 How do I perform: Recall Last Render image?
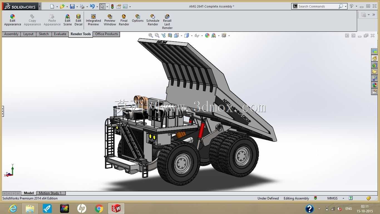167,22
